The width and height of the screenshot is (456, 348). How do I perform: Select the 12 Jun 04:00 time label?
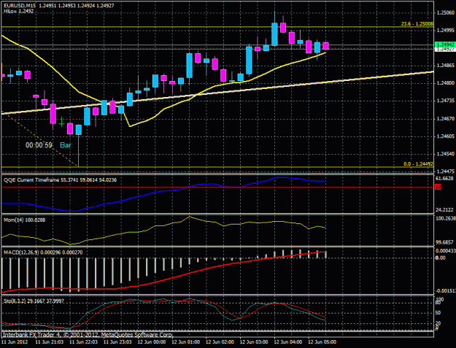coord(288,342)
